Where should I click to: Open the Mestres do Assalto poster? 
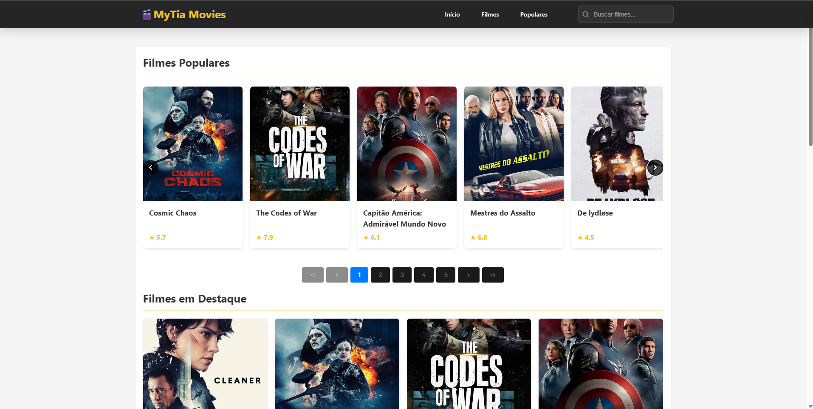click(x=514, y=144)
